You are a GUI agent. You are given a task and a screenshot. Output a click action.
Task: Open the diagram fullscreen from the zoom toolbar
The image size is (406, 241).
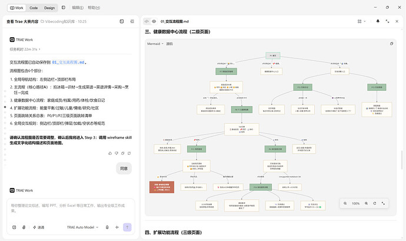point(383,203)
